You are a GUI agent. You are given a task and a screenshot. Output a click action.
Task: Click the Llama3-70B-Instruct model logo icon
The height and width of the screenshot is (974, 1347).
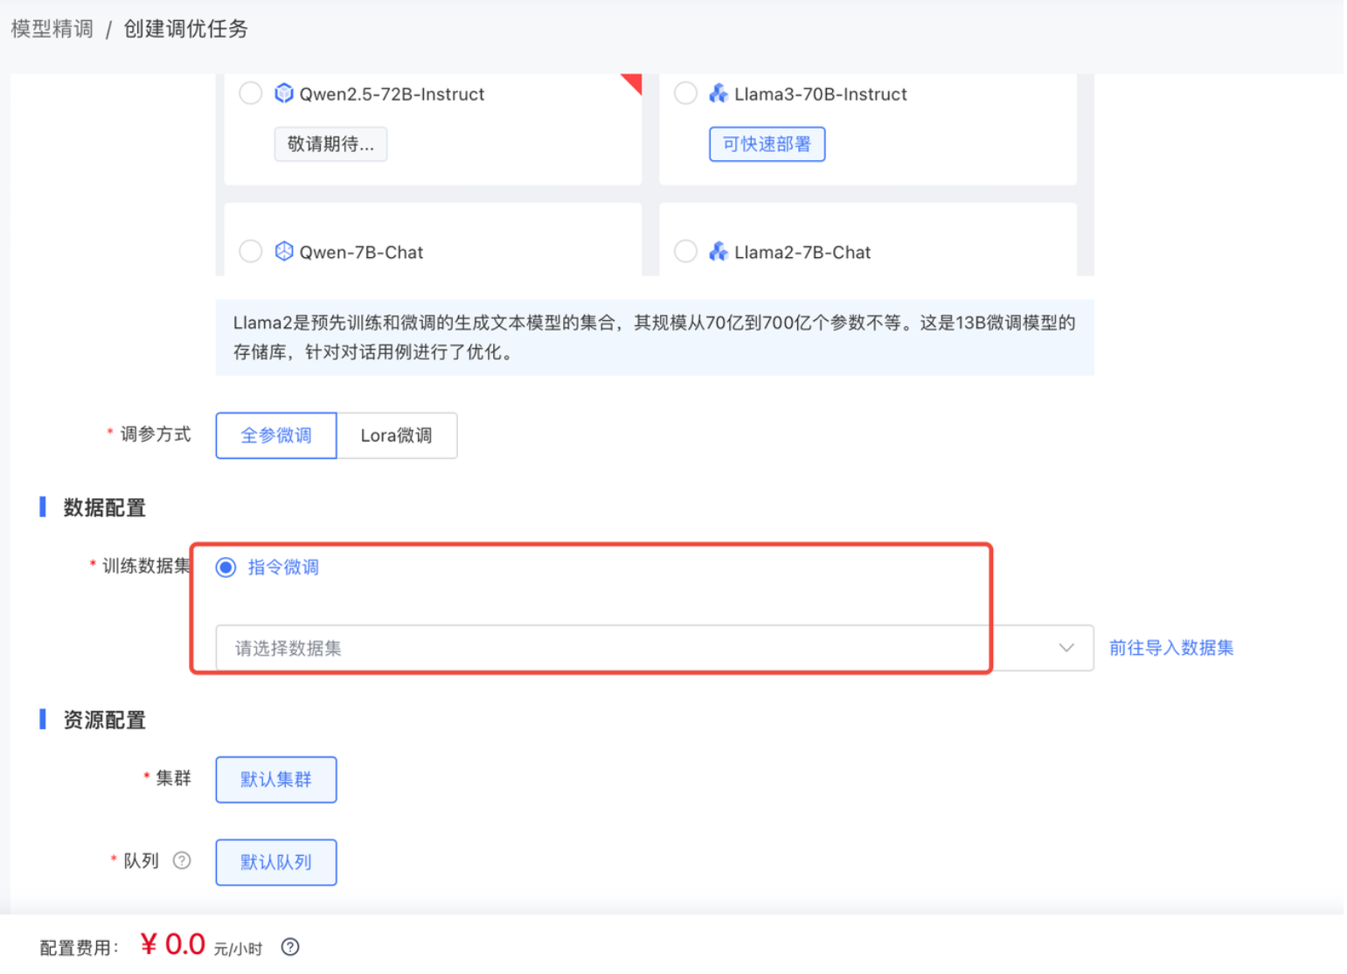pos(719,93)
